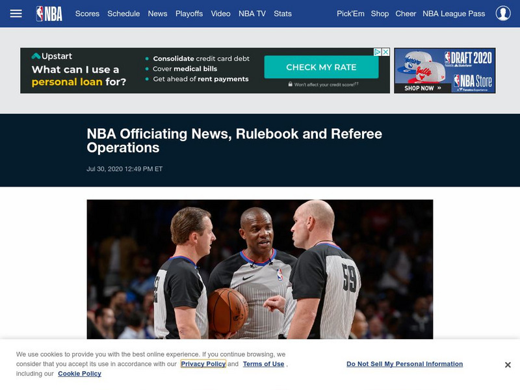
Task: Open the Terms of Use link
Action: point(263,364)
